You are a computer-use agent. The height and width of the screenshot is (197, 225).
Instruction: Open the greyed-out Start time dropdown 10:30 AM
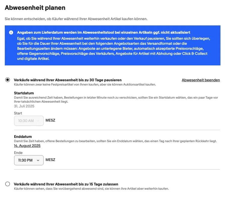tap(29, 121)
